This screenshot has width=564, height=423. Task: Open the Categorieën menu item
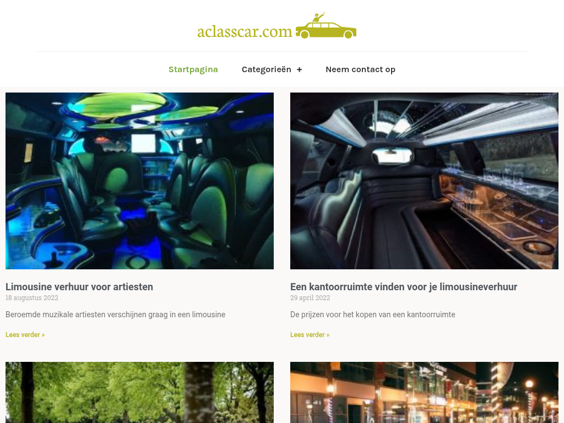click(266, 69)
